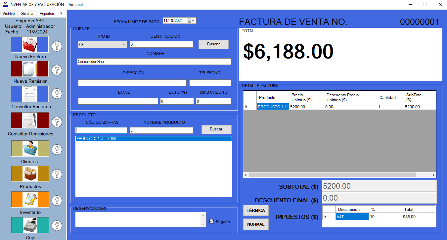The height and width of the screenshot is (240, 447).
Task: Select the invoice row's arrow selector
Action: coord(246,107)
